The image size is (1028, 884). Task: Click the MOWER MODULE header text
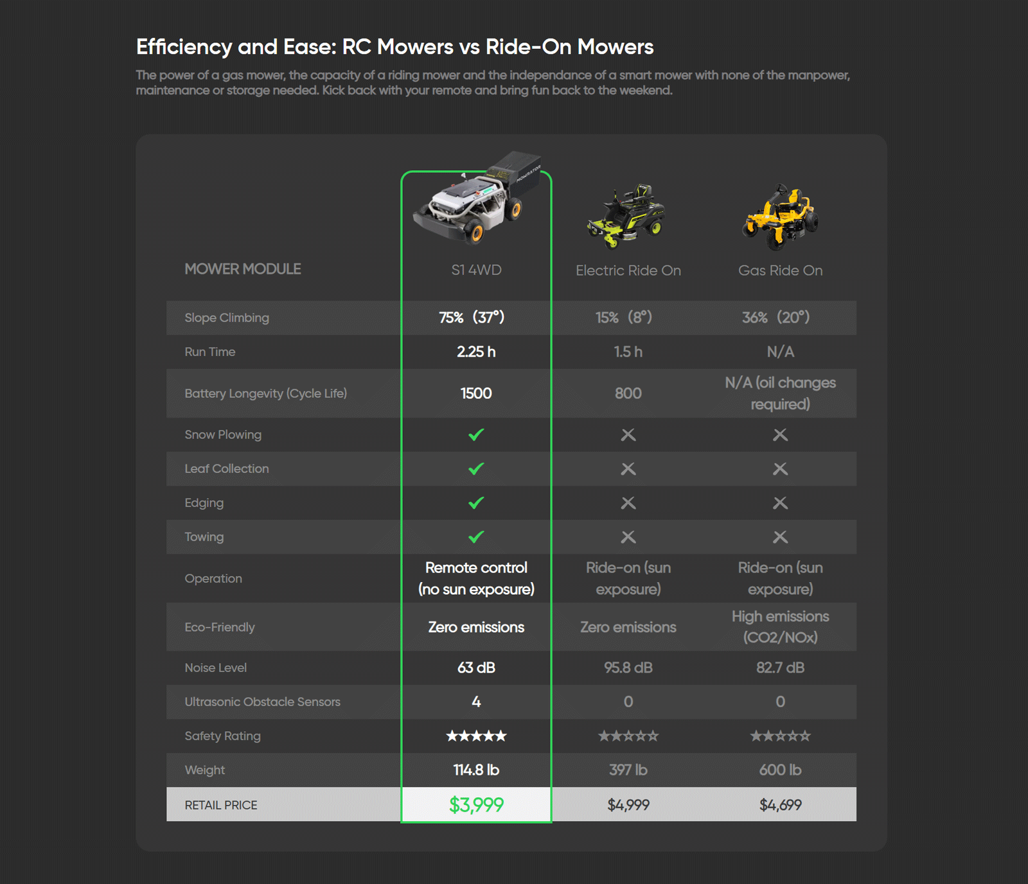pyautogui.click(x=243, y=269)
